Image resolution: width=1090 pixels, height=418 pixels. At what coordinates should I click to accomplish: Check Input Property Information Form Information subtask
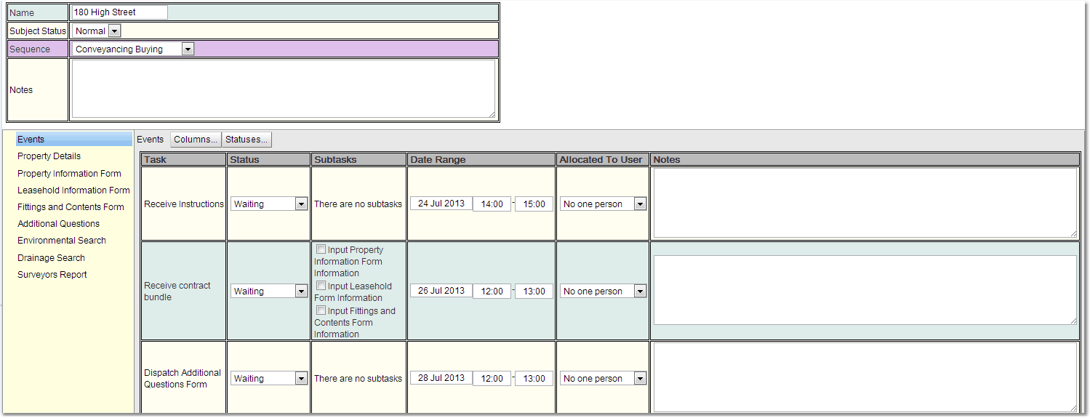[321, 249]
